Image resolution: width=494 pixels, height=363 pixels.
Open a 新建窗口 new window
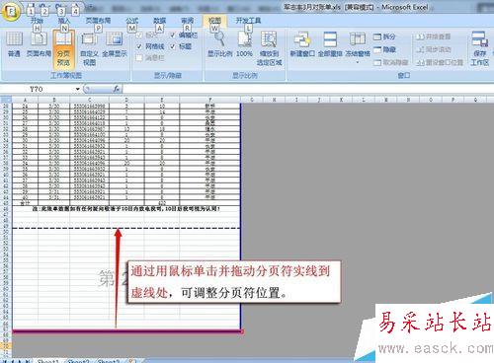pyautogui.click(x=302, y=44)
